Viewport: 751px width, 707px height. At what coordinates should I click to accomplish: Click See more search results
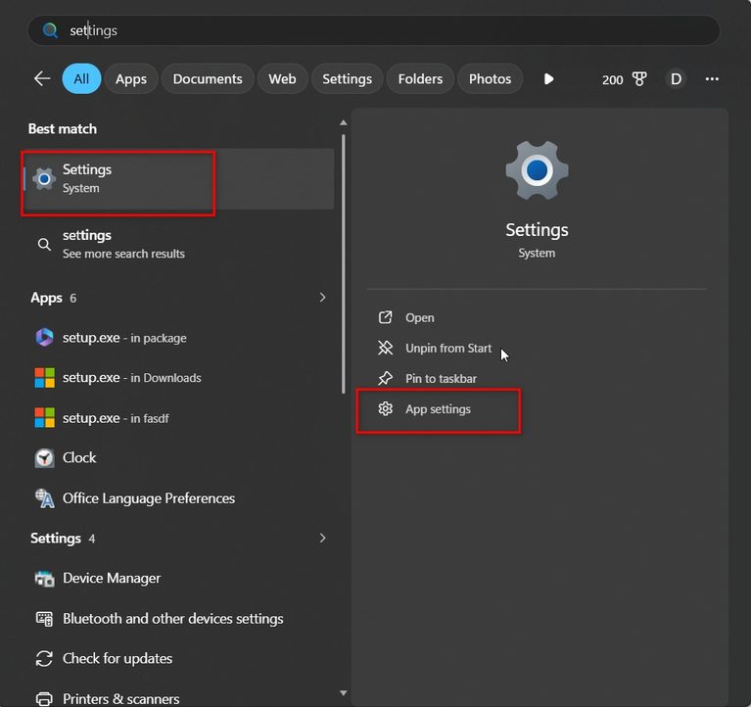(123, 254)
